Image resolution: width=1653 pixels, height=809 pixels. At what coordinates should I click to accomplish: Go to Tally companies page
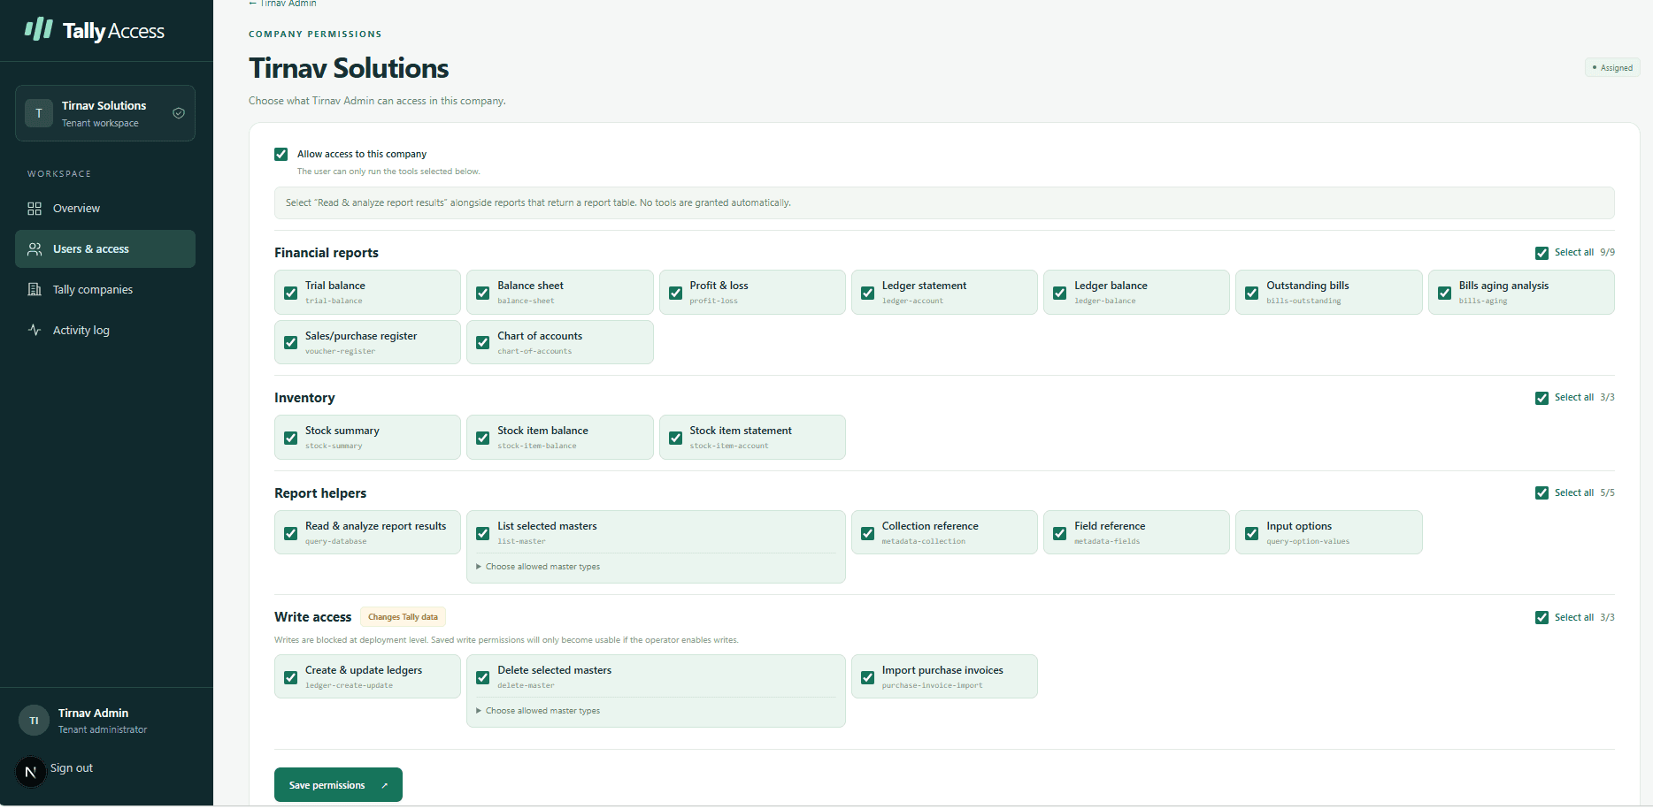pyautogui.click(x=105, y=290)
